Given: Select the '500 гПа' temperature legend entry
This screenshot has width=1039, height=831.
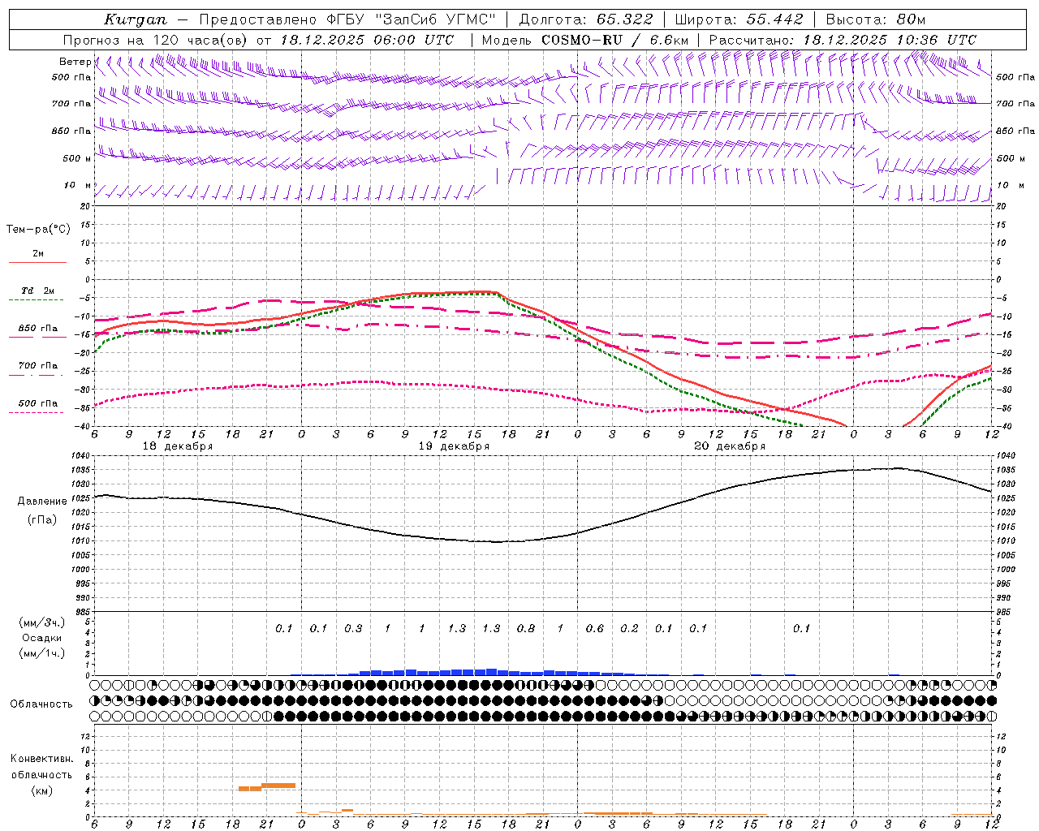Looking at the screenshot, I should [37, 403].
